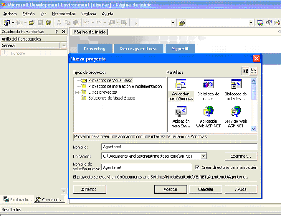
Task: Select the Aplicación para Windows template
Action: click(181, 90)
